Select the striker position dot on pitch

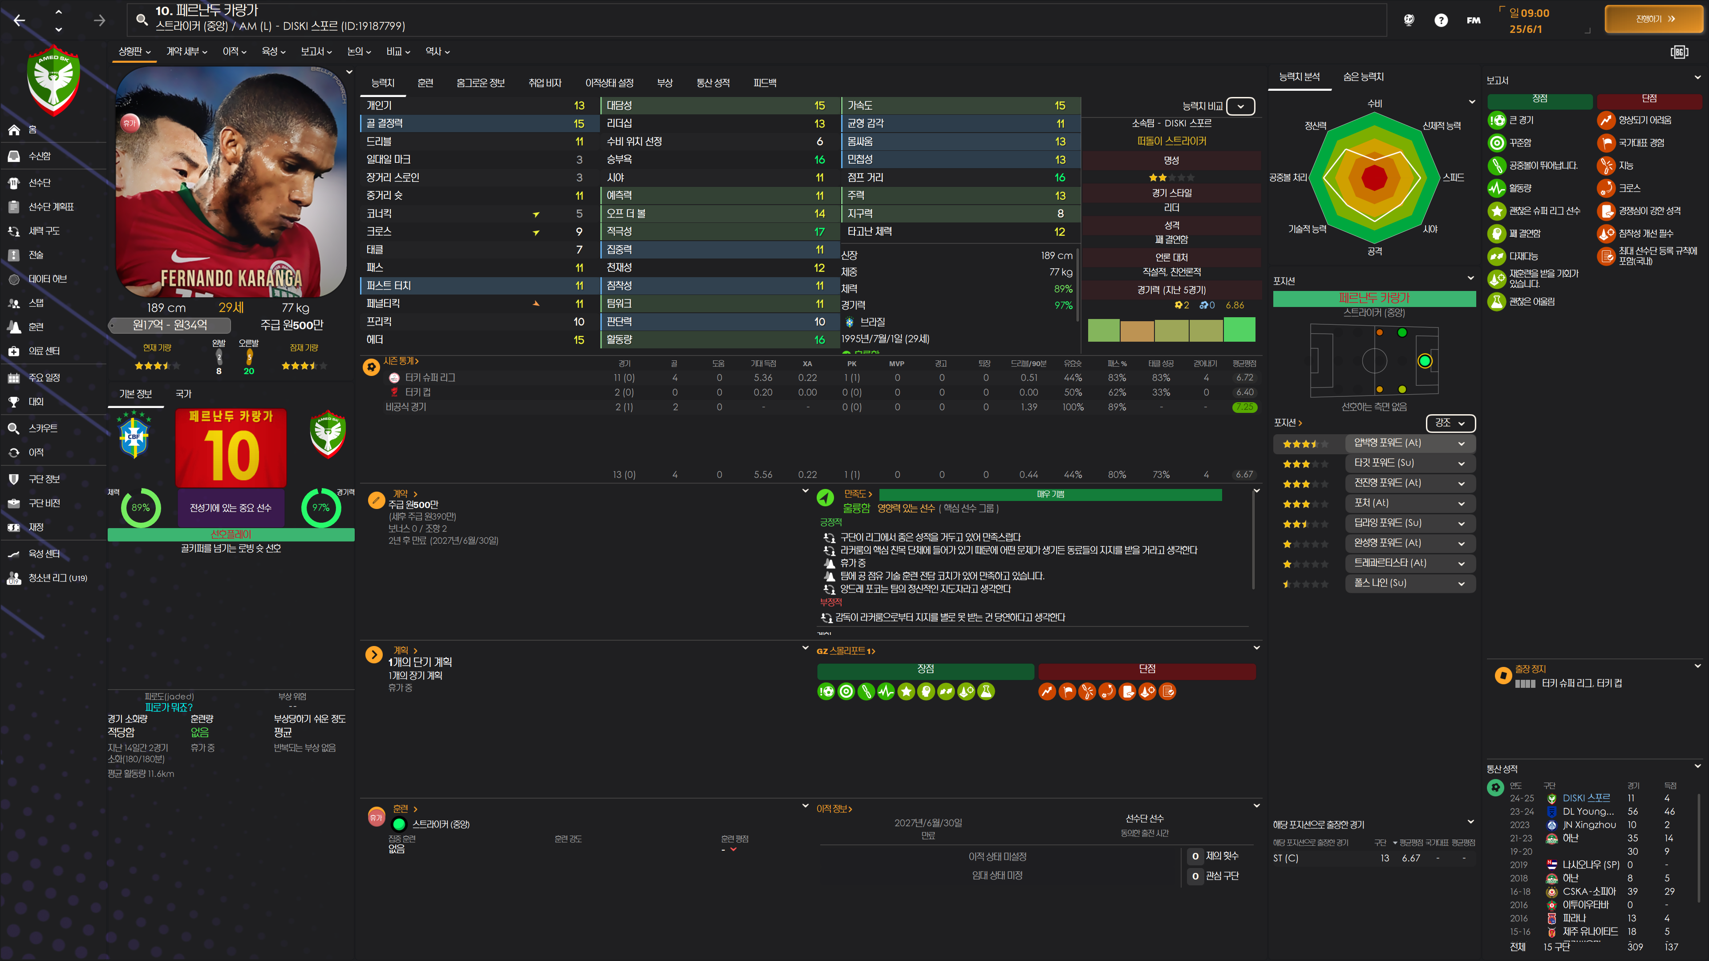pyautogui.click(x=1424, y=361)
